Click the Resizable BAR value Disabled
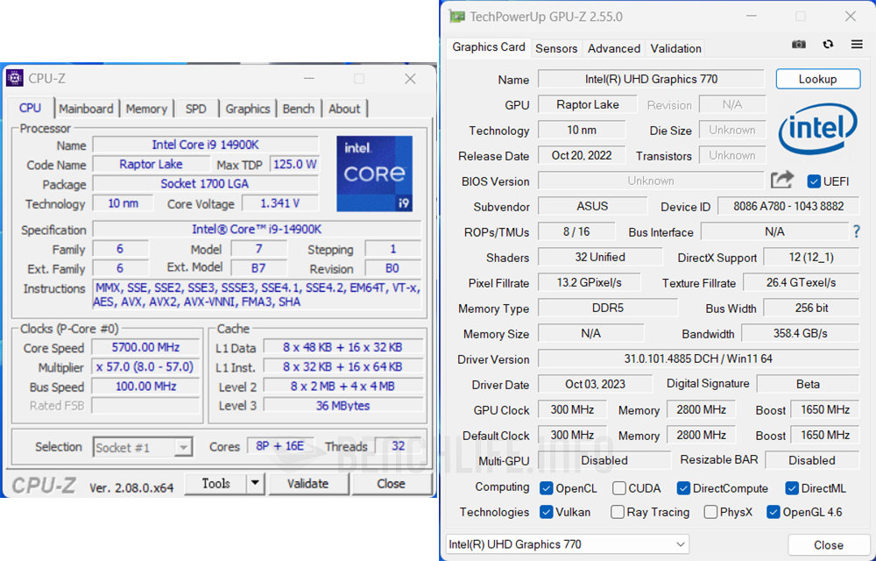This screenshot has width=876, height=561. [812, 460]
